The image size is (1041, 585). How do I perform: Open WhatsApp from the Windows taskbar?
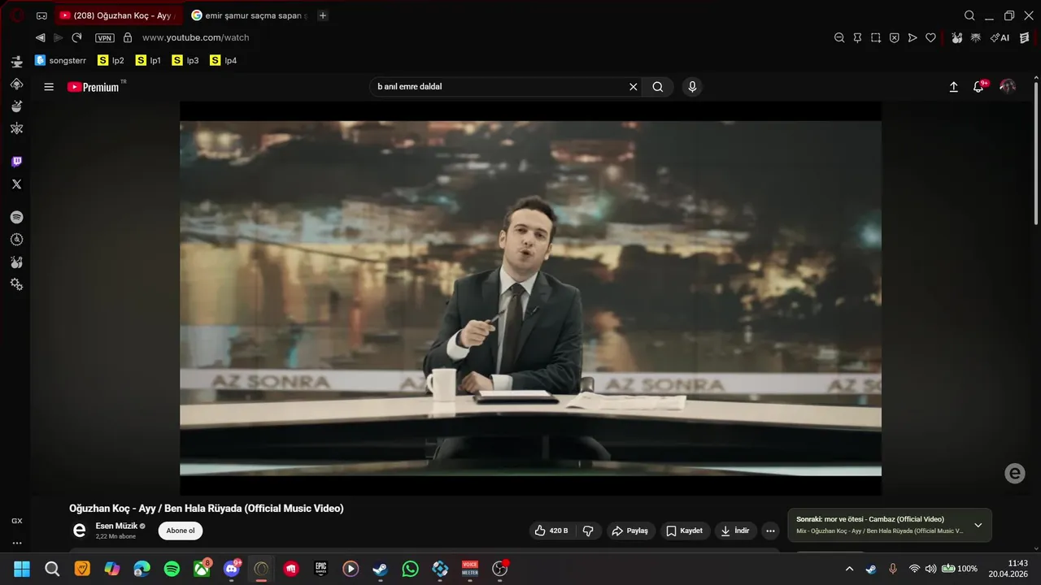pyautogui.click(x=410, y=569)
